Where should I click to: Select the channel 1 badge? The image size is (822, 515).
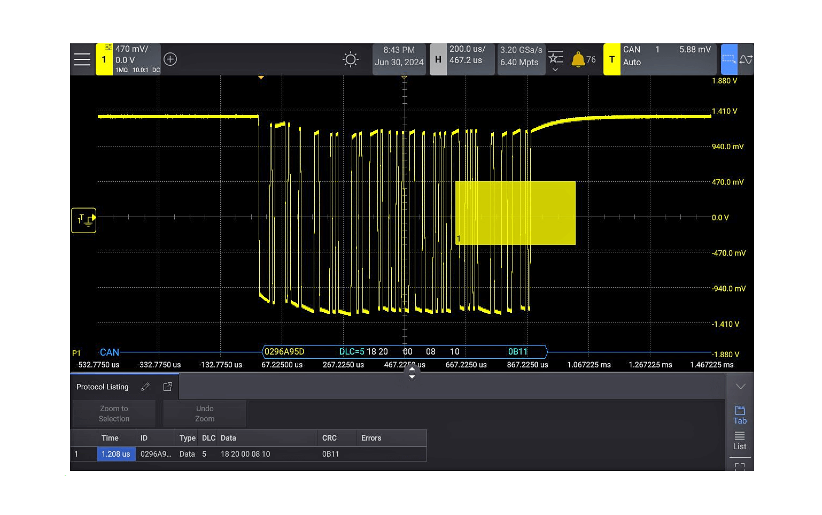[104, 59]
